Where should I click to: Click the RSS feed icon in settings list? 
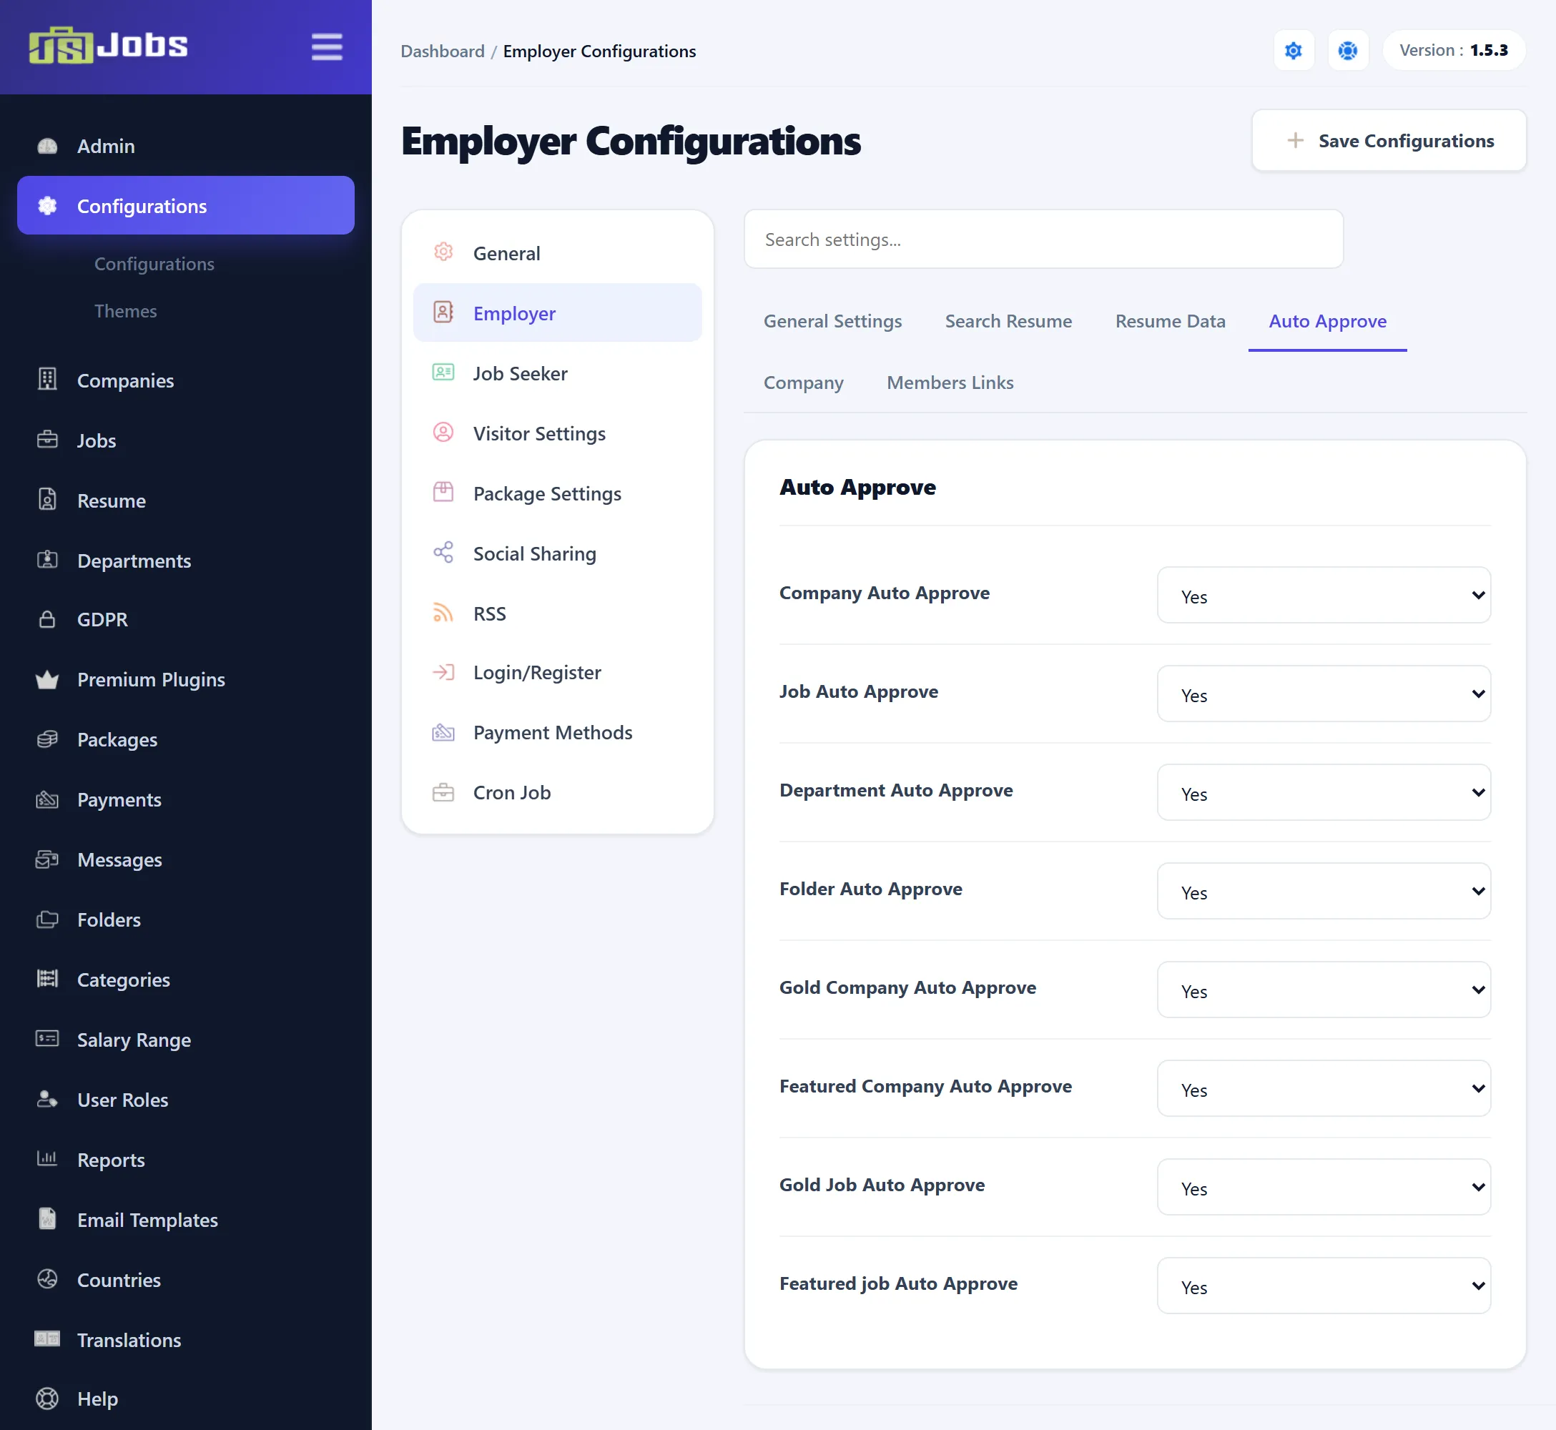point(443,613)
